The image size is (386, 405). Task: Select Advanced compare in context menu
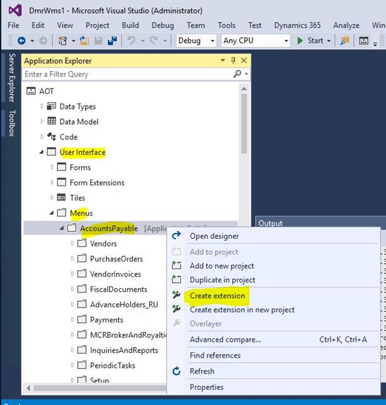[x=225, y=340]
